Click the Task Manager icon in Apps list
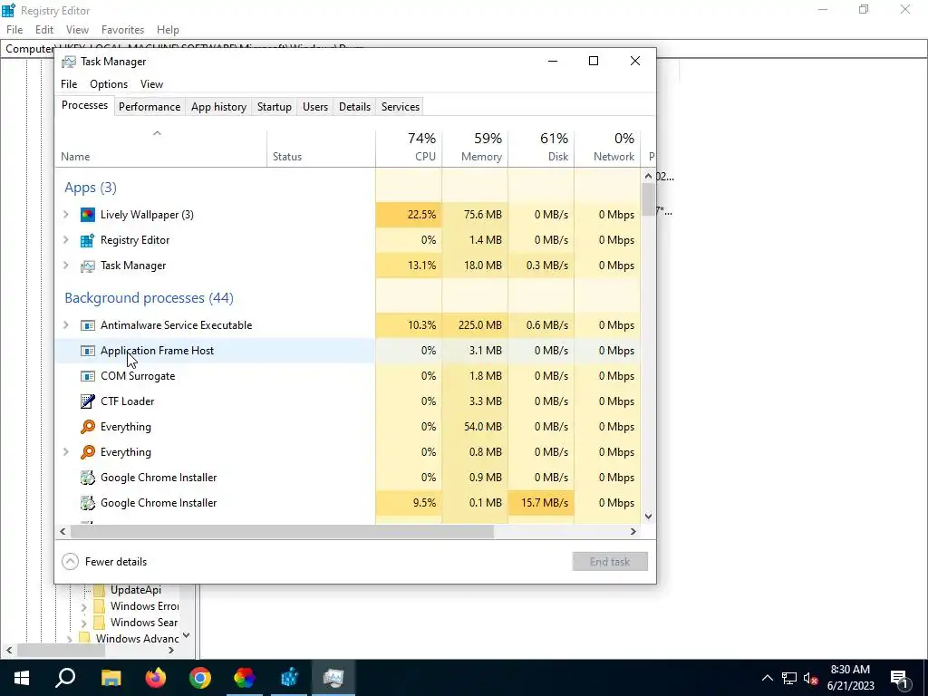Screen dimensions: 928x696 coord(88,266)
